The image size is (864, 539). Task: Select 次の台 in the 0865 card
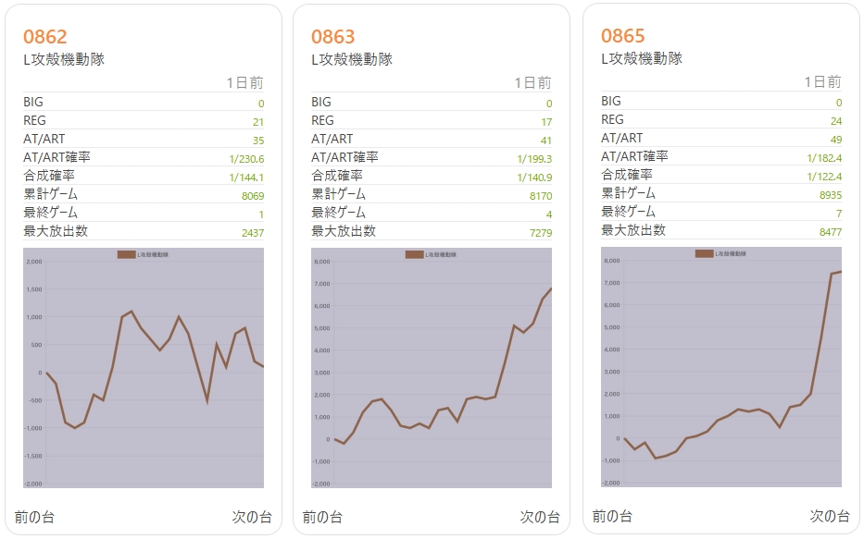point(830,516)
